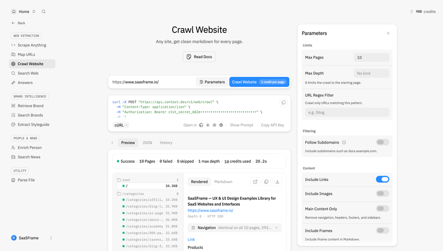Toggle the Parameters button

(x=212, y=82)
